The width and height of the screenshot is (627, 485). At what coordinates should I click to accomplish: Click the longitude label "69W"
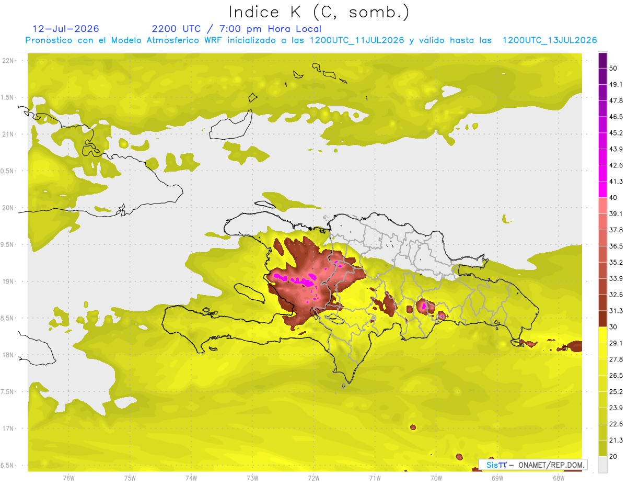pyautogui.click(x=497, y=478)
